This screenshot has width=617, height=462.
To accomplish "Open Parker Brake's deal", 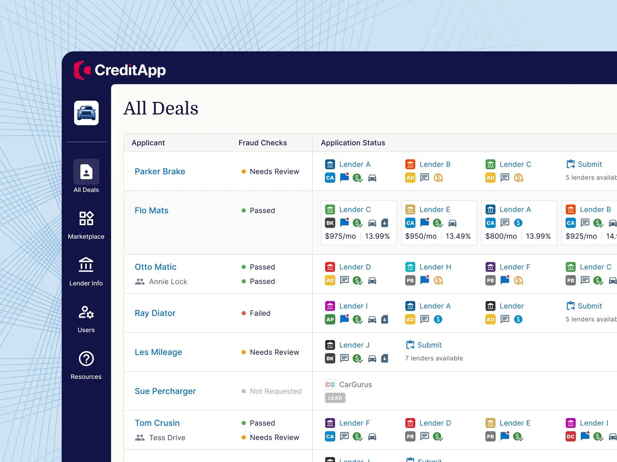I will [160, 171].
